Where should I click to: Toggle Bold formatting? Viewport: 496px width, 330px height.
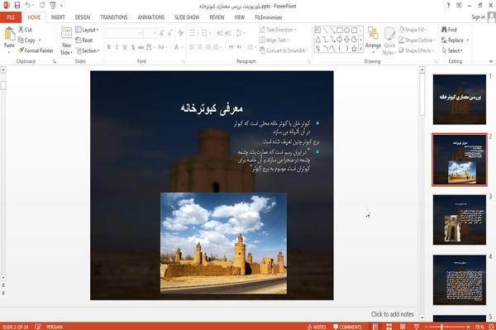coord(108,47)
